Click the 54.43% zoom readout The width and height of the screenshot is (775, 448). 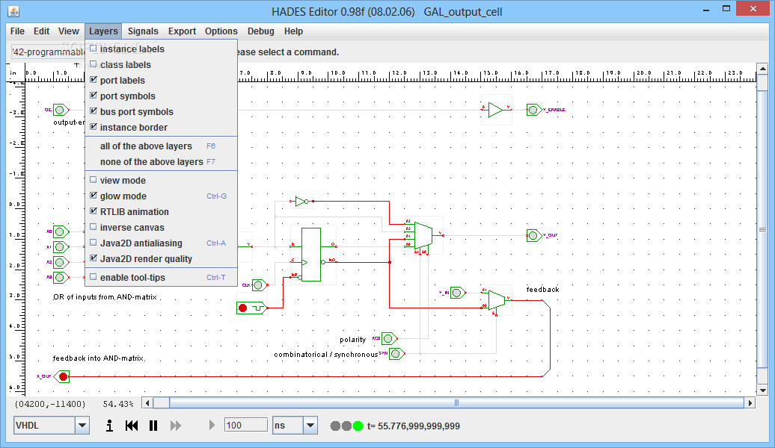tap(118, 404)
